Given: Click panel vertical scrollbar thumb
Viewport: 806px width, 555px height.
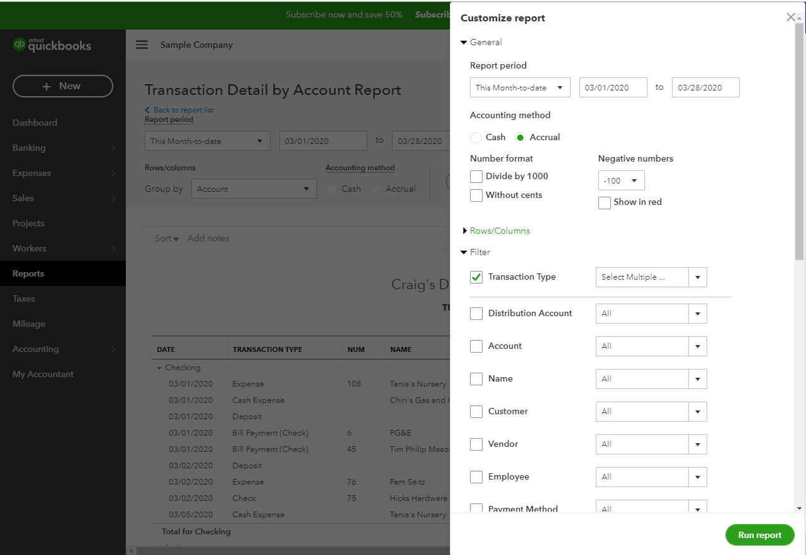Looking at the screenshot, I should coord(799,141).
